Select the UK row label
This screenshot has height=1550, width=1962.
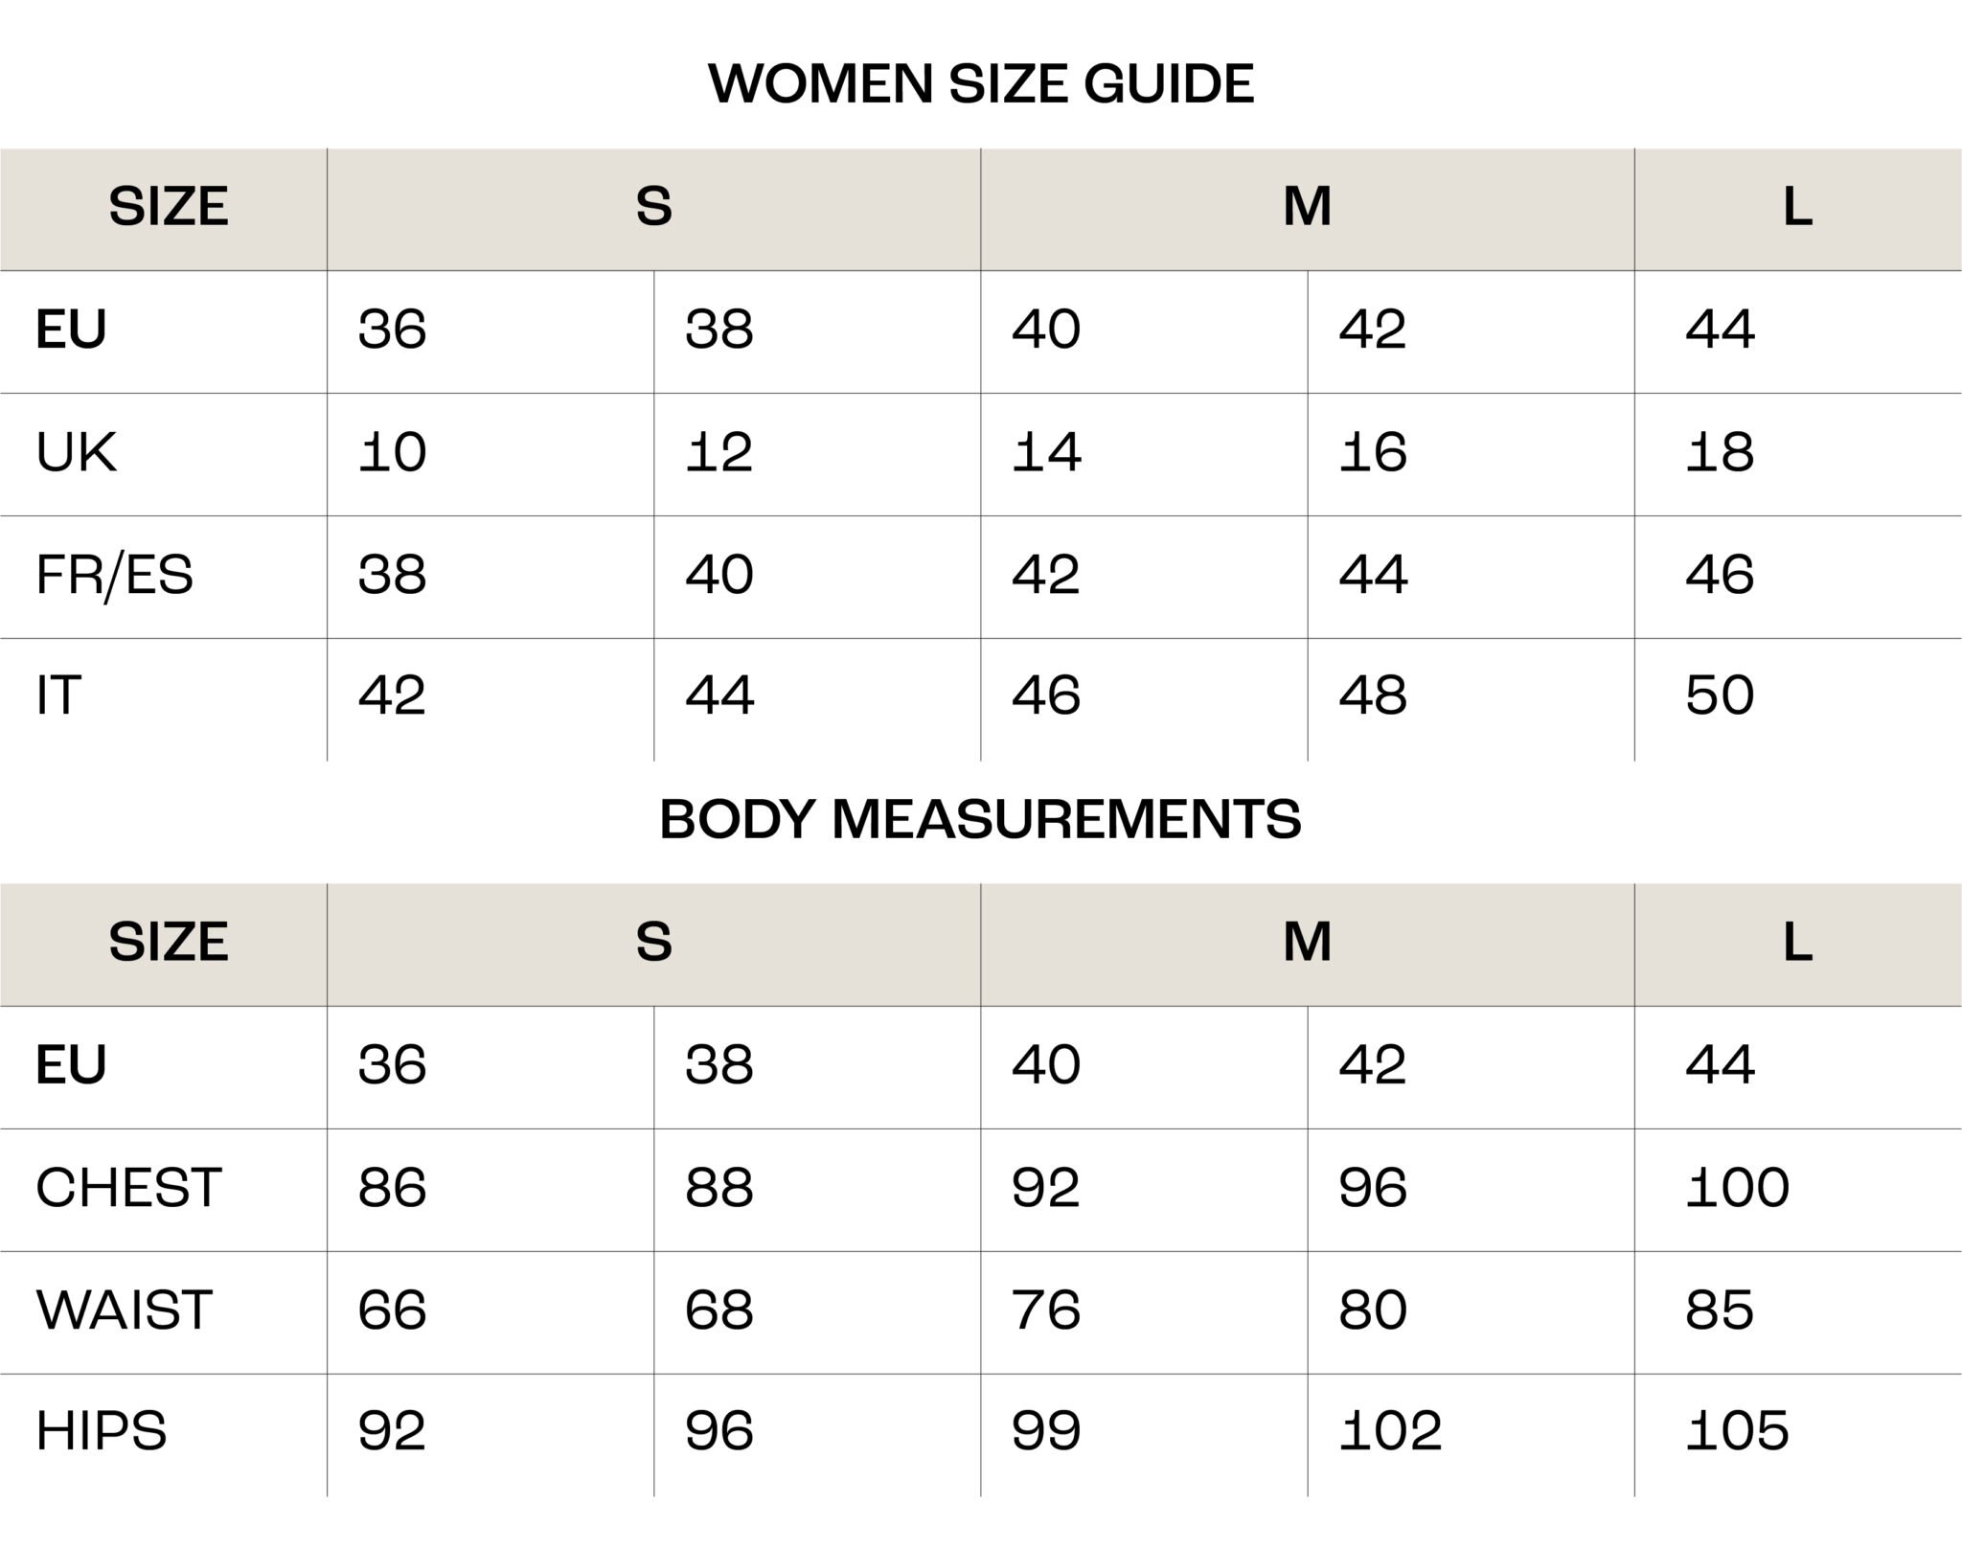(x=77, y=452)
